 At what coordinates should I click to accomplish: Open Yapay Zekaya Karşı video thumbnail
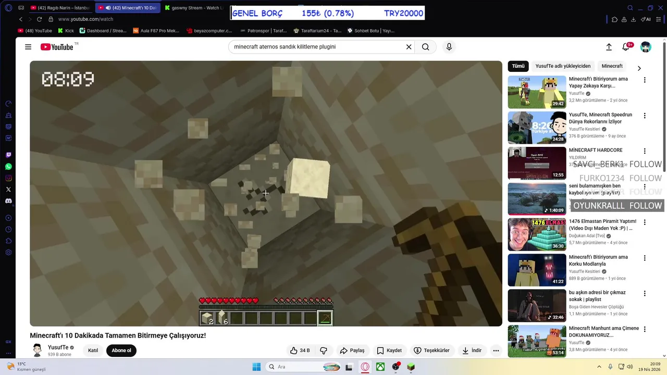pyautogui.click(x=537, y=92)
